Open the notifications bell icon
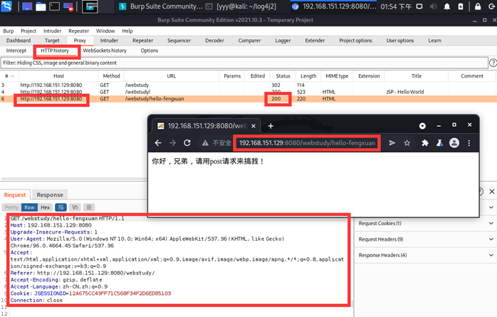The image size is (497, 317). (x=447, y=6)
